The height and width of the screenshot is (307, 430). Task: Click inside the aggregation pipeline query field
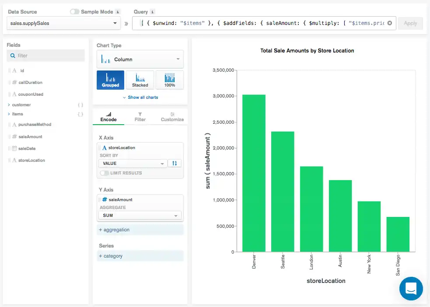[x=262, y=23]
